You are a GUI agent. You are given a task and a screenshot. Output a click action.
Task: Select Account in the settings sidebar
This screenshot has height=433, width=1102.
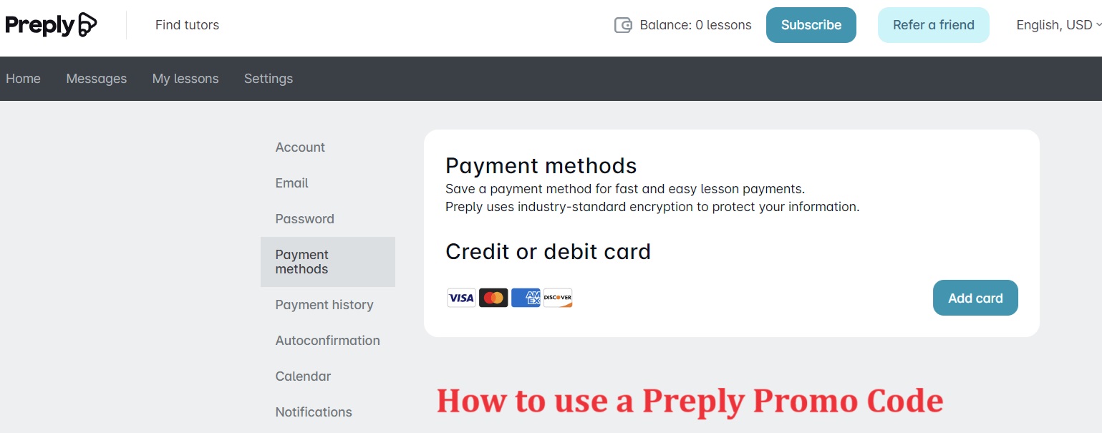[x=300, y=147]
